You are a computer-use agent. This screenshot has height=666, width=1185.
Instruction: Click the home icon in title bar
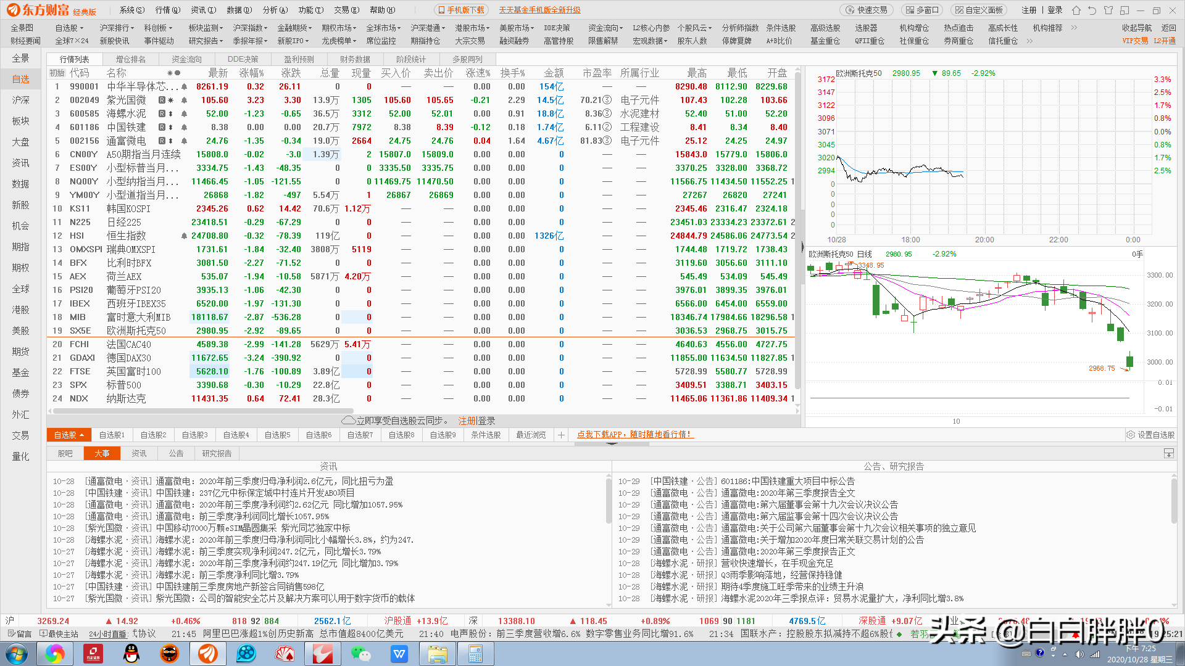click(x=1076, y=10)
